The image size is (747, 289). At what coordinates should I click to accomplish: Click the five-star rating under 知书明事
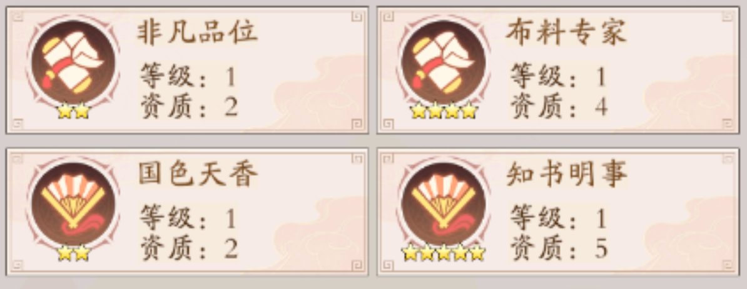point(444,253)
